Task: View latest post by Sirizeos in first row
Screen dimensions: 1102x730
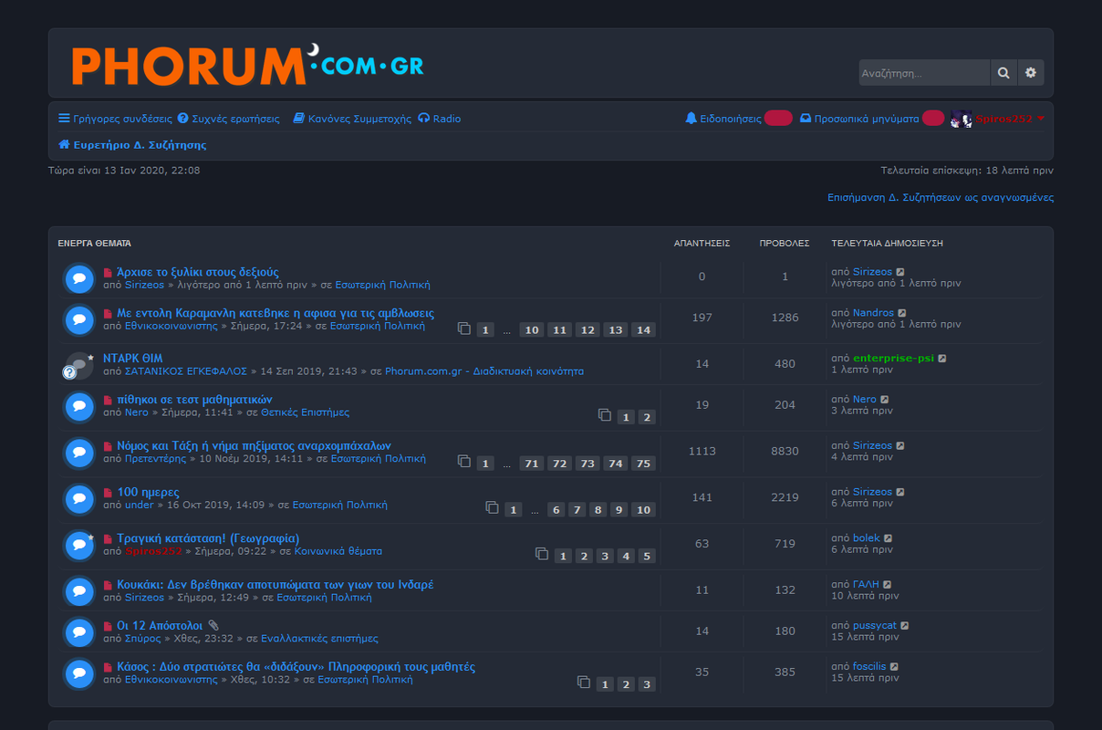Action: coord(900,272)
